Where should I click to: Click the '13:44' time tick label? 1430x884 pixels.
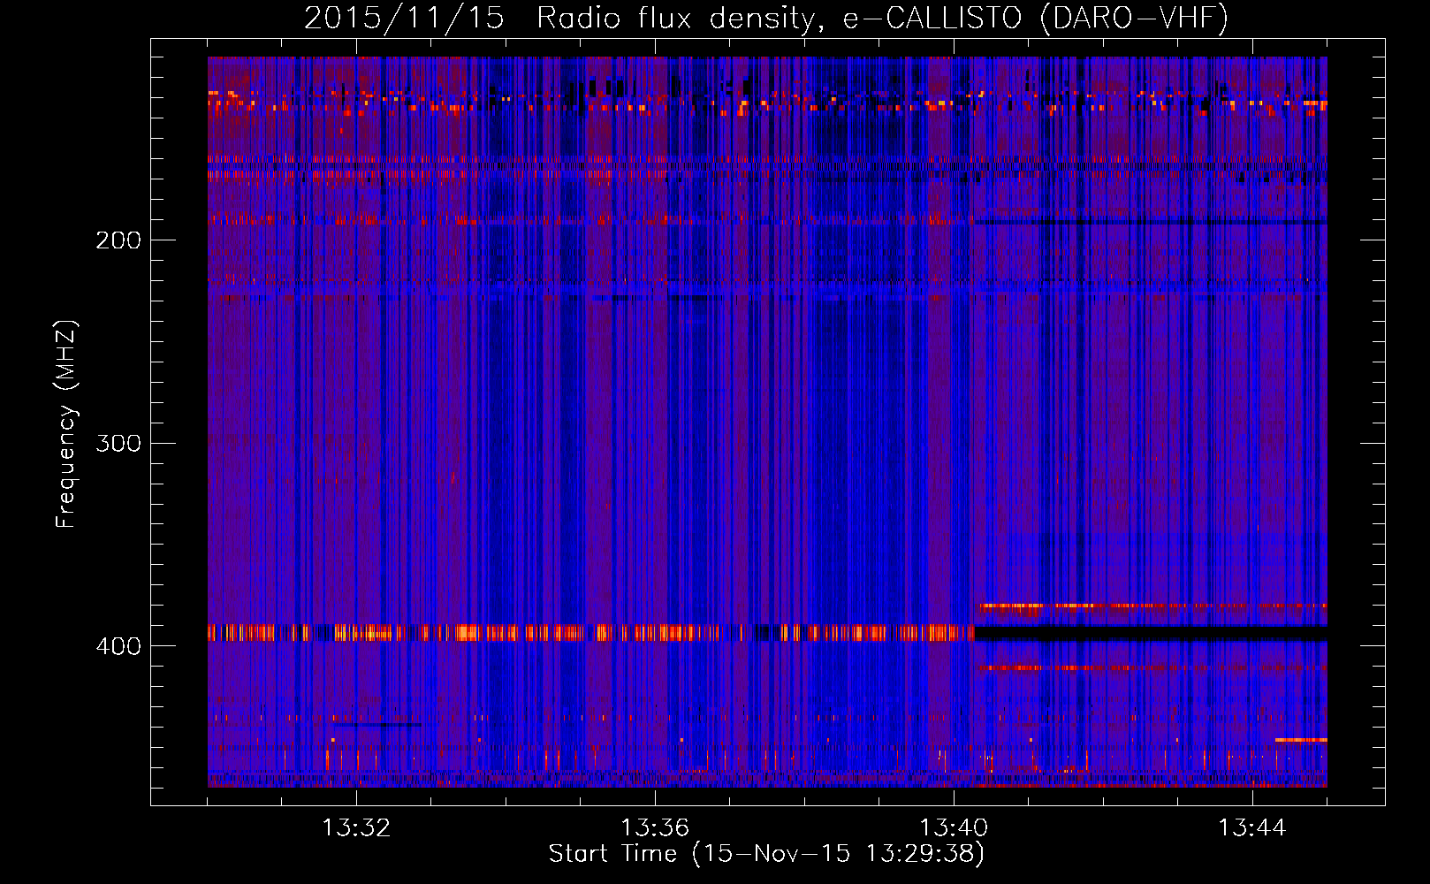[1252, 828]
